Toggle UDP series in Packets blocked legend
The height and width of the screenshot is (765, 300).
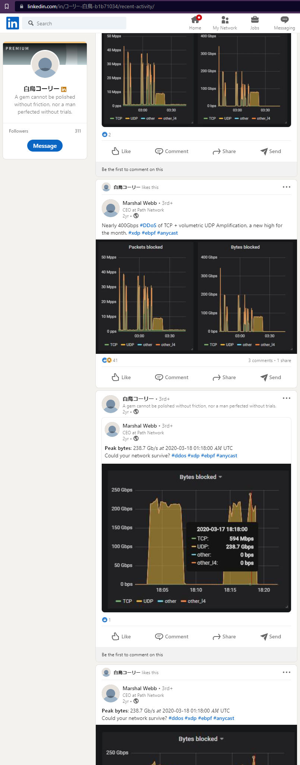(127, 345)
